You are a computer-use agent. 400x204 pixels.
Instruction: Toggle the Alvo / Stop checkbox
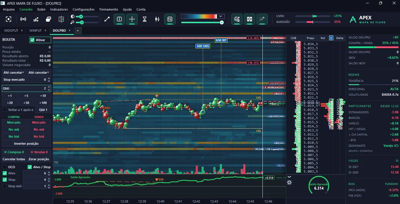[30, 167]
